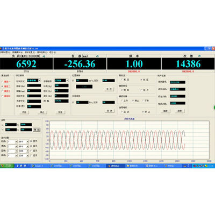Click the displacement reading -256.36
Image resolution: width=215 pixels, height=215 pixels.
coord(80,64)
